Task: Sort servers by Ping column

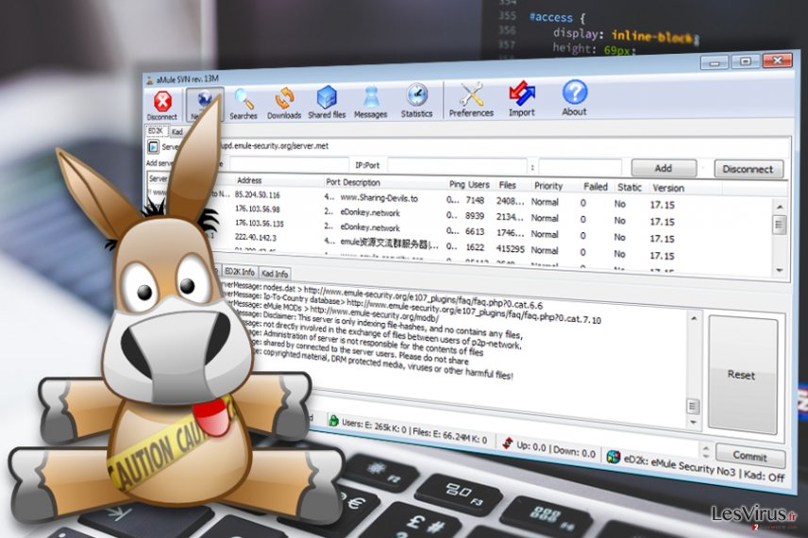Action: coord(457,184)
